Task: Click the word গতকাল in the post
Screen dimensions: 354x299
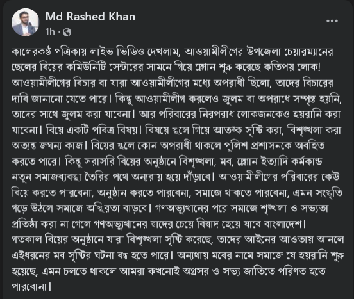Action: point(27,239)
